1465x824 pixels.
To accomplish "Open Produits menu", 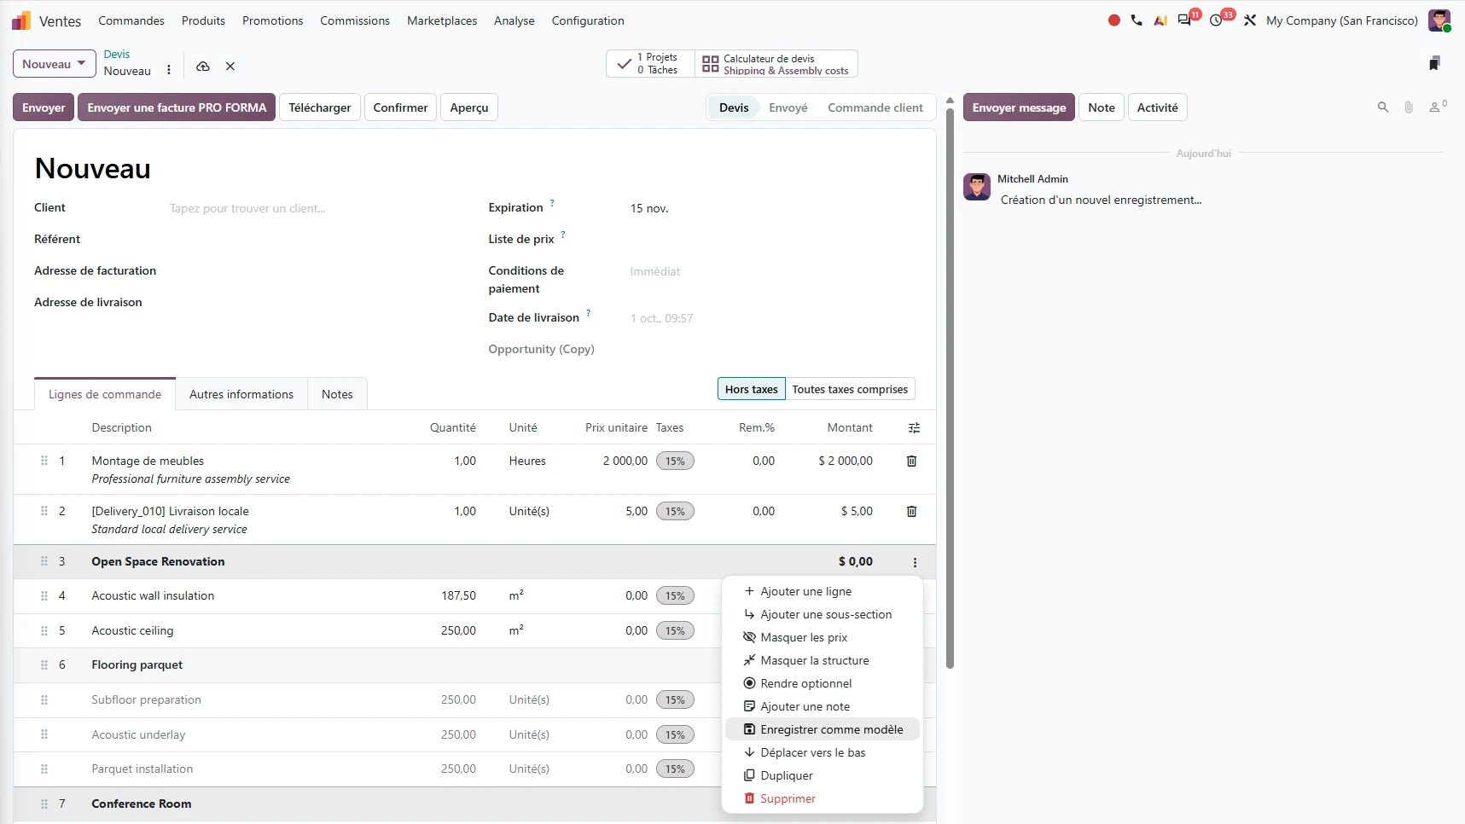I will point(203,20).
